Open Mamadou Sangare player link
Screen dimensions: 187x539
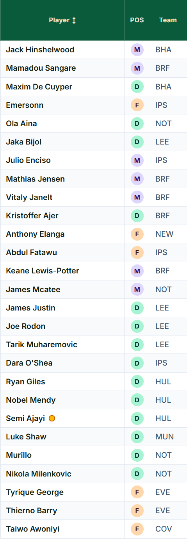pyautogui.click(x=41, y=68)
